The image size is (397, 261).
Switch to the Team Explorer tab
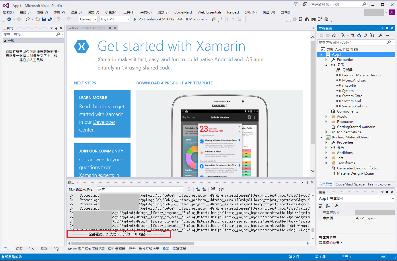tap(379, 184)
